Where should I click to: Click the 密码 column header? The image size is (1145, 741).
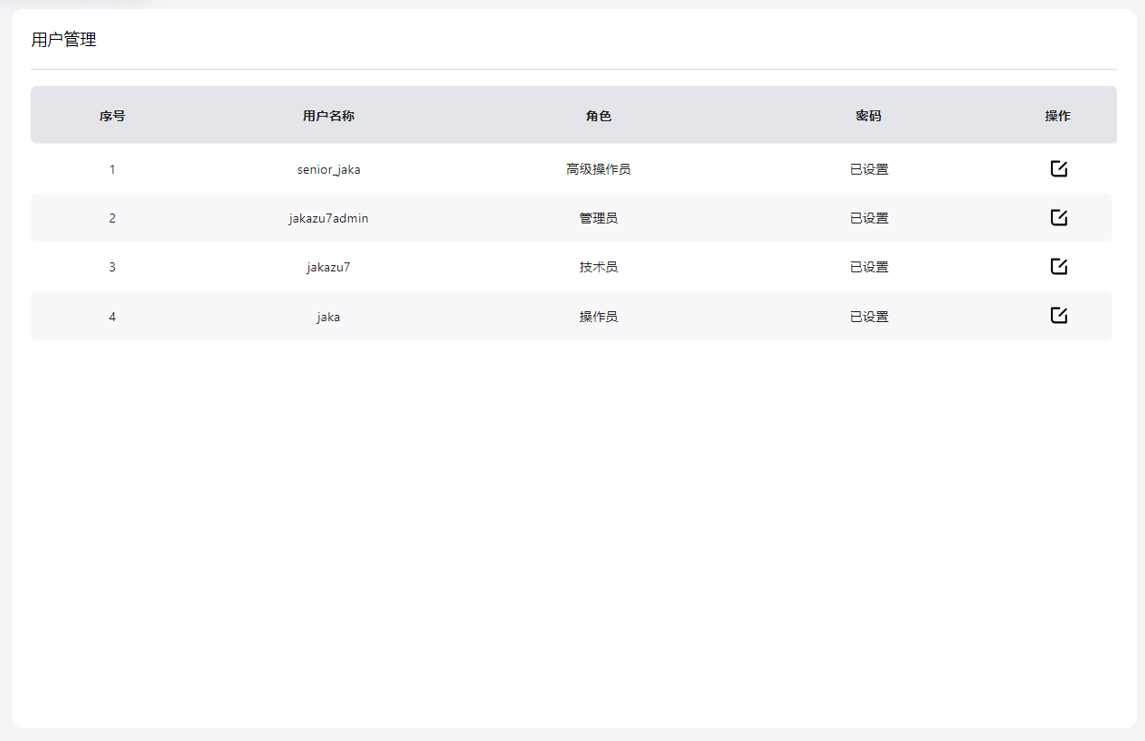pyautogui.click(x=868, y=116)
